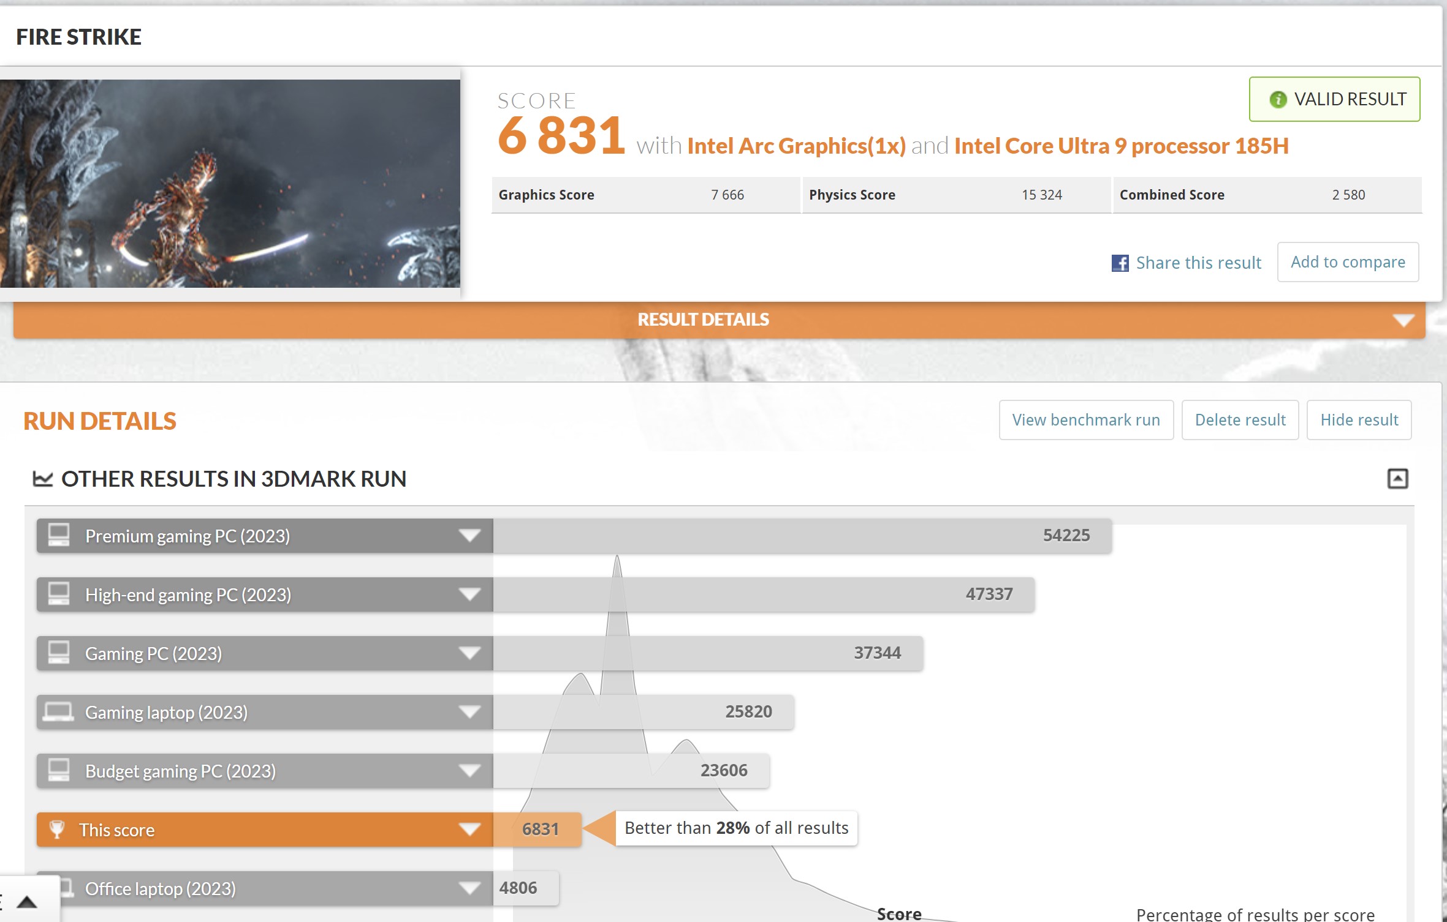Expand Budget gaming PC (2023) row arrow
The width and height of the screenshot is (1447, 922).
click(469, 771)
